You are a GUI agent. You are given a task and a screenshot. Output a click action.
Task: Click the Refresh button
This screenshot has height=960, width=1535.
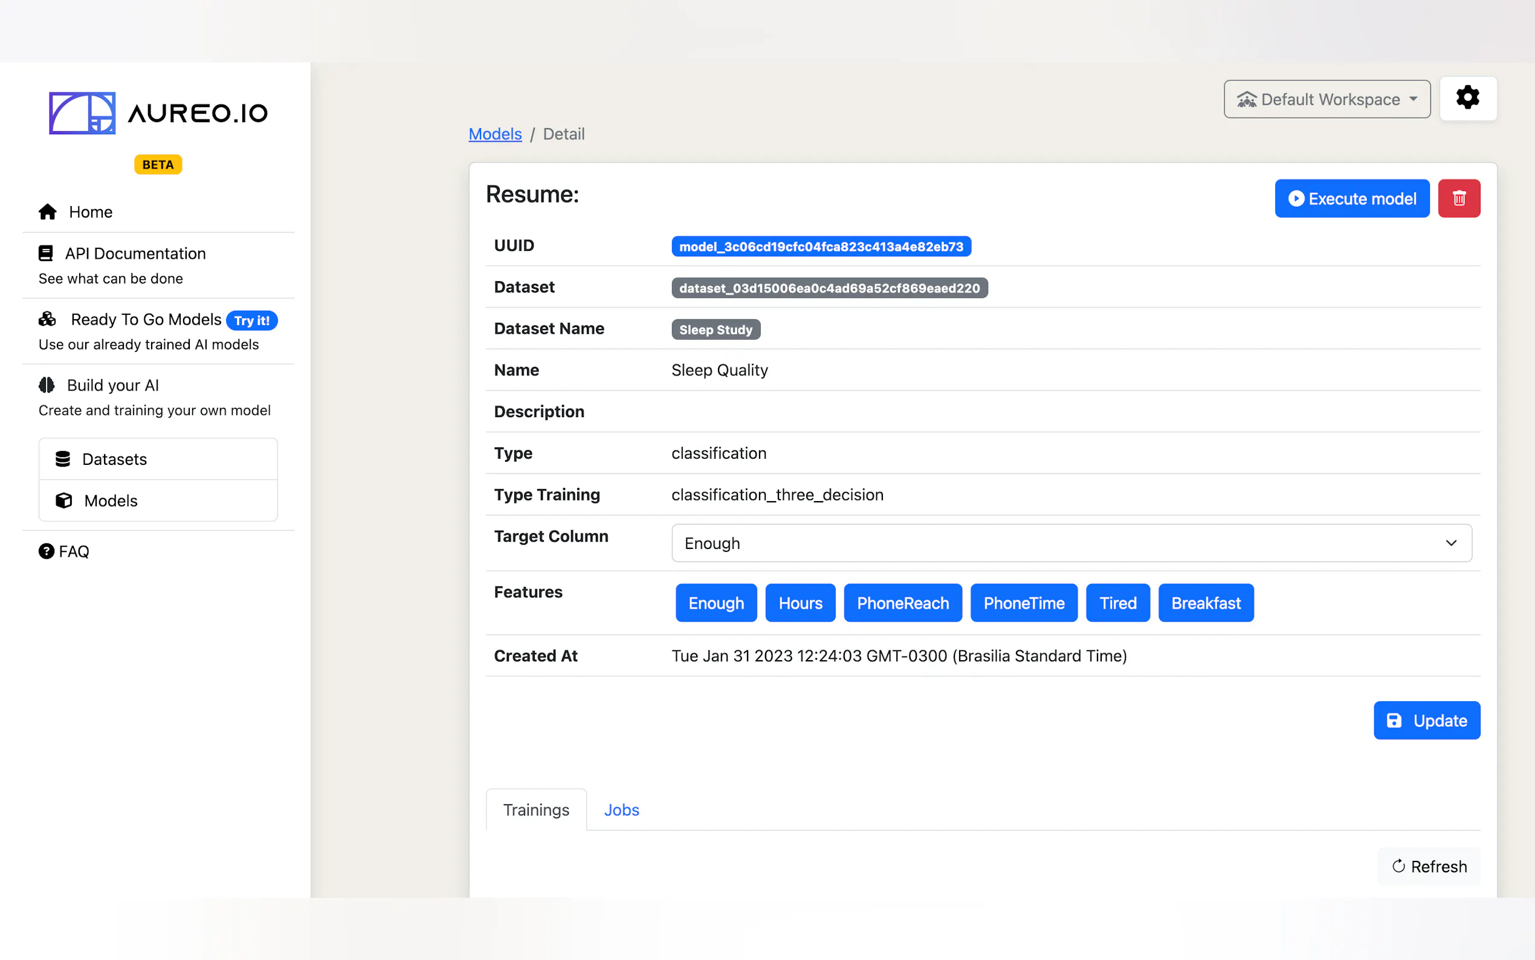[1429, 867]
